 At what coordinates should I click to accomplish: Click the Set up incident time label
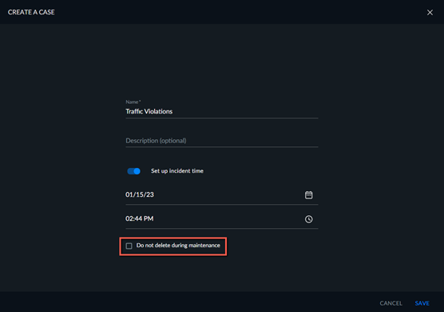tap(177, 170)
